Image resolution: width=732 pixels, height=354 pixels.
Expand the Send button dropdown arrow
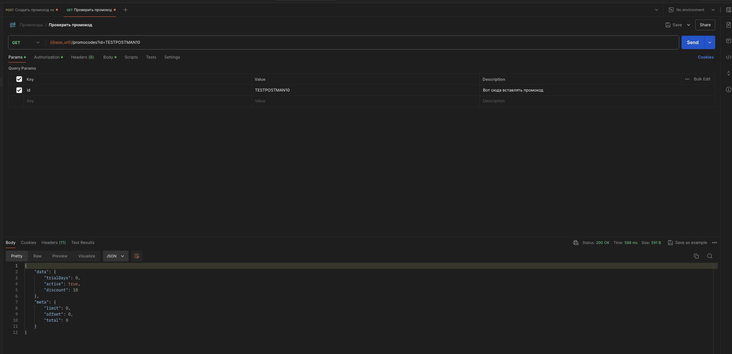tap(710, 42)
